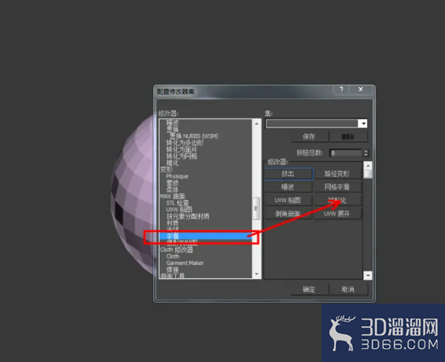Click the 按钮总数 spinner arrows
This screenshot has width=445, height=362.
click(x=366, y=153)
